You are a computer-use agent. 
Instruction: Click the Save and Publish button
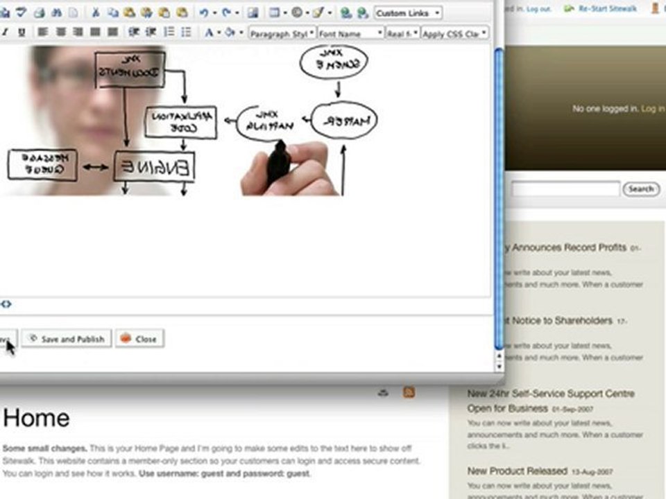[67, 339]
